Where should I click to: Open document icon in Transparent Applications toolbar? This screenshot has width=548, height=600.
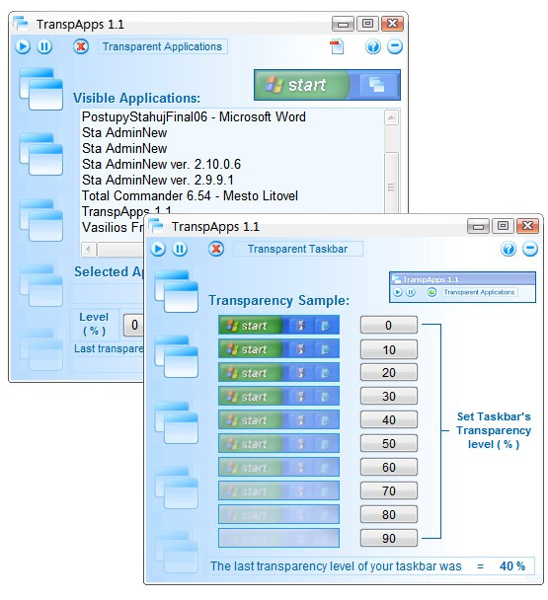pyautogui.click(x=337, y=46)
